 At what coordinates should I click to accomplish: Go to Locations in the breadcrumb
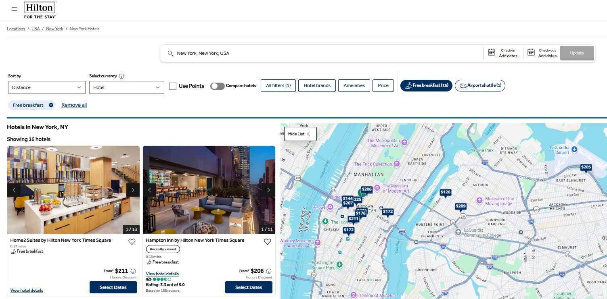[16, 29]
